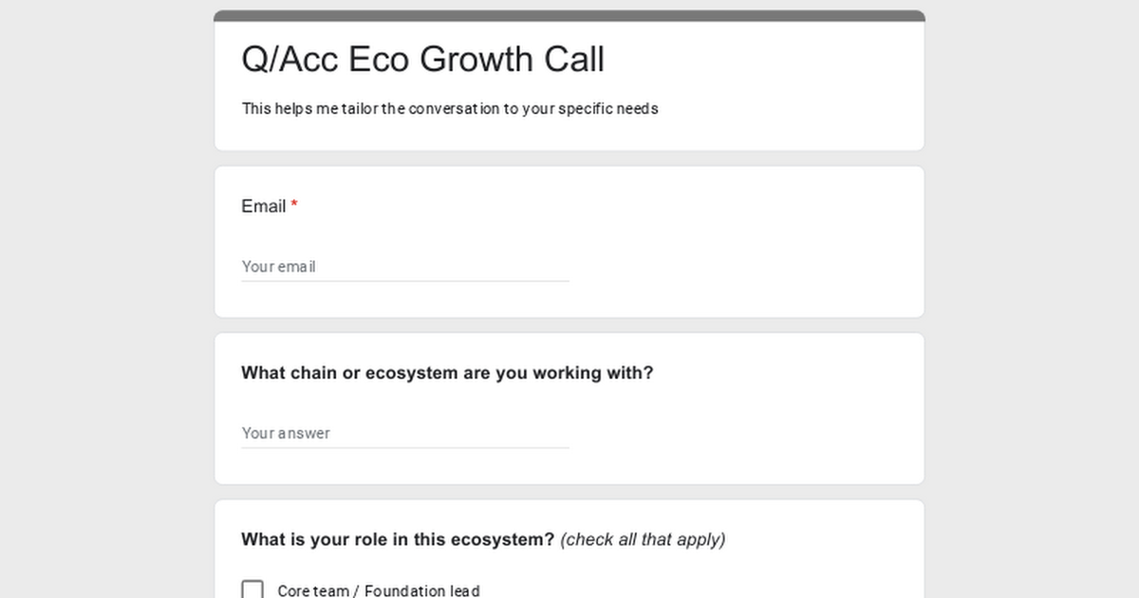1139x598 pixels.
Task: Click the red required asterisk beside Email
Action: coord(294,205)
